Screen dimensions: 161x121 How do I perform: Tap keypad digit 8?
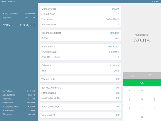142,91
